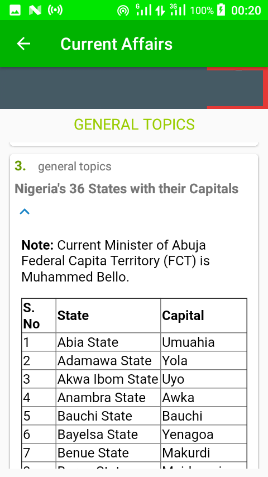
Task: Open Nigeria's 36 States with their Capitals
Action: (127, 189)
